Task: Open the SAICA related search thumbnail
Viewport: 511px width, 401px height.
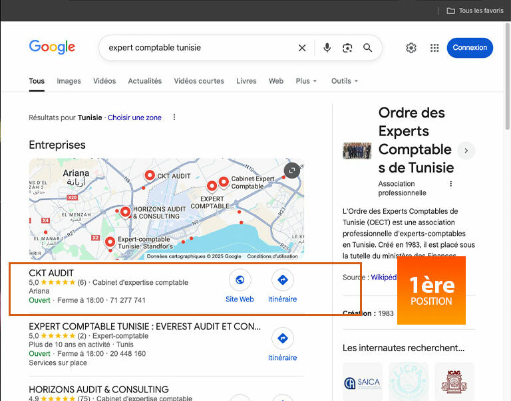Action: (362, 382)
